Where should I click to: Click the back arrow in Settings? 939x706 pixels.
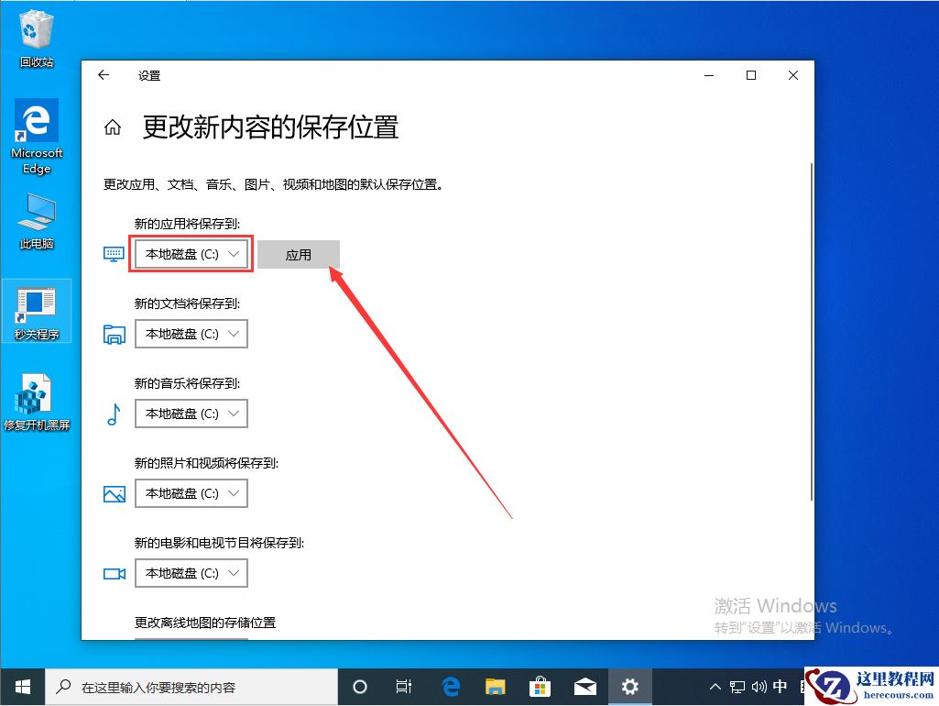[x=104, y=76]
